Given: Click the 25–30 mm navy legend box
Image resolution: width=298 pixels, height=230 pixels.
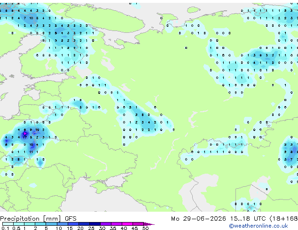Looking at the screenshot, I should click(x=95, y=224).
